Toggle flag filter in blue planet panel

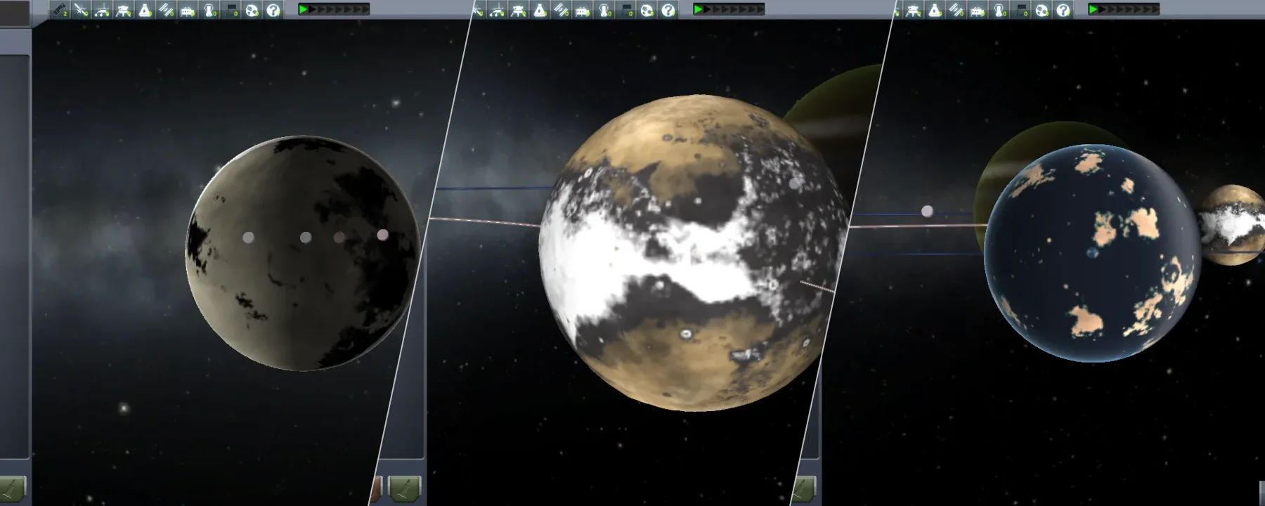tap(1020, 10)
